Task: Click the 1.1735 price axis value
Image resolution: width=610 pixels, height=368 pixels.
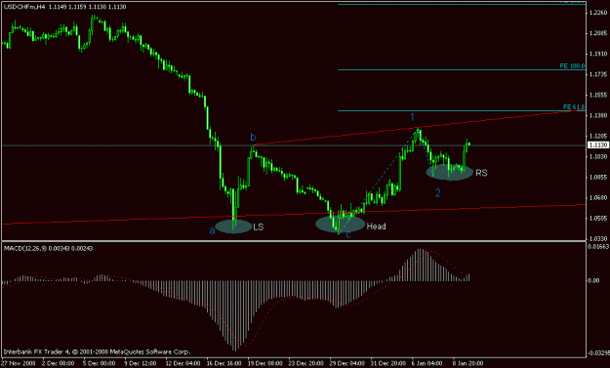Action: pyautogui.click(x=598, y=74)
